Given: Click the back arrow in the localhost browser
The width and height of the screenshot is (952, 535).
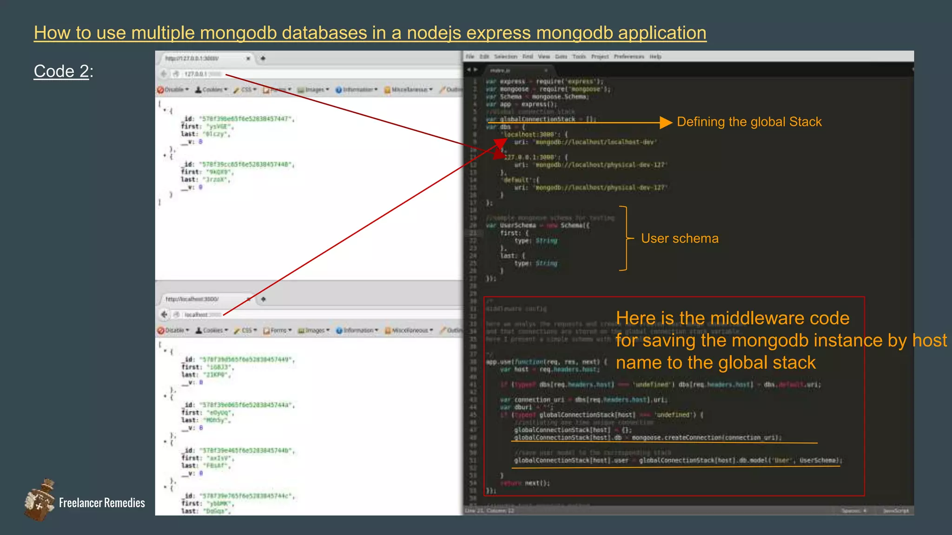Looking at the screenshot, I should click(x=164, y=314).
